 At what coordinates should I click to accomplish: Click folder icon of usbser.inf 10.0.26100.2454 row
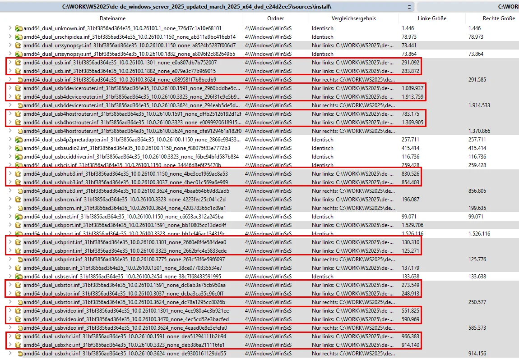point(19,277)
